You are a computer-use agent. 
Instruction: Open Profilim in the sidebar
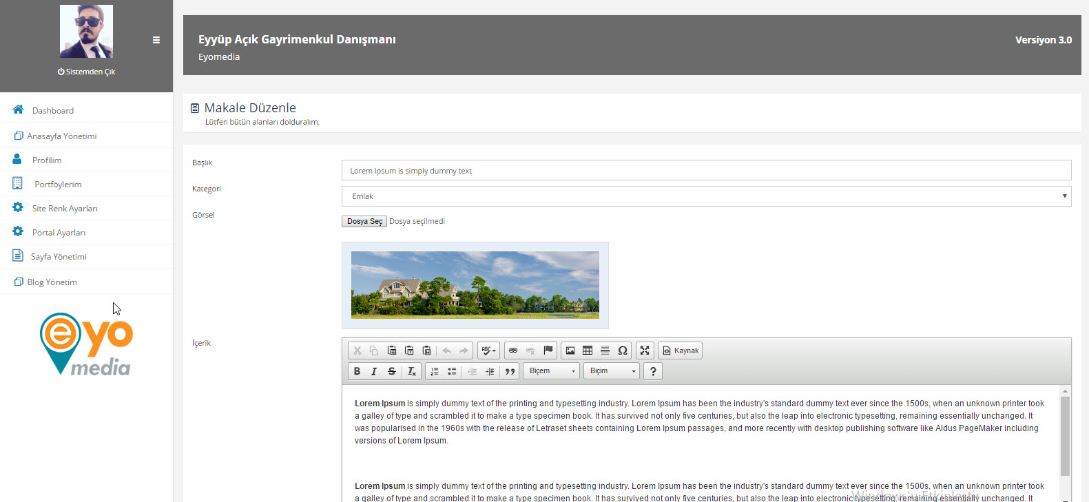pos(86,160)
